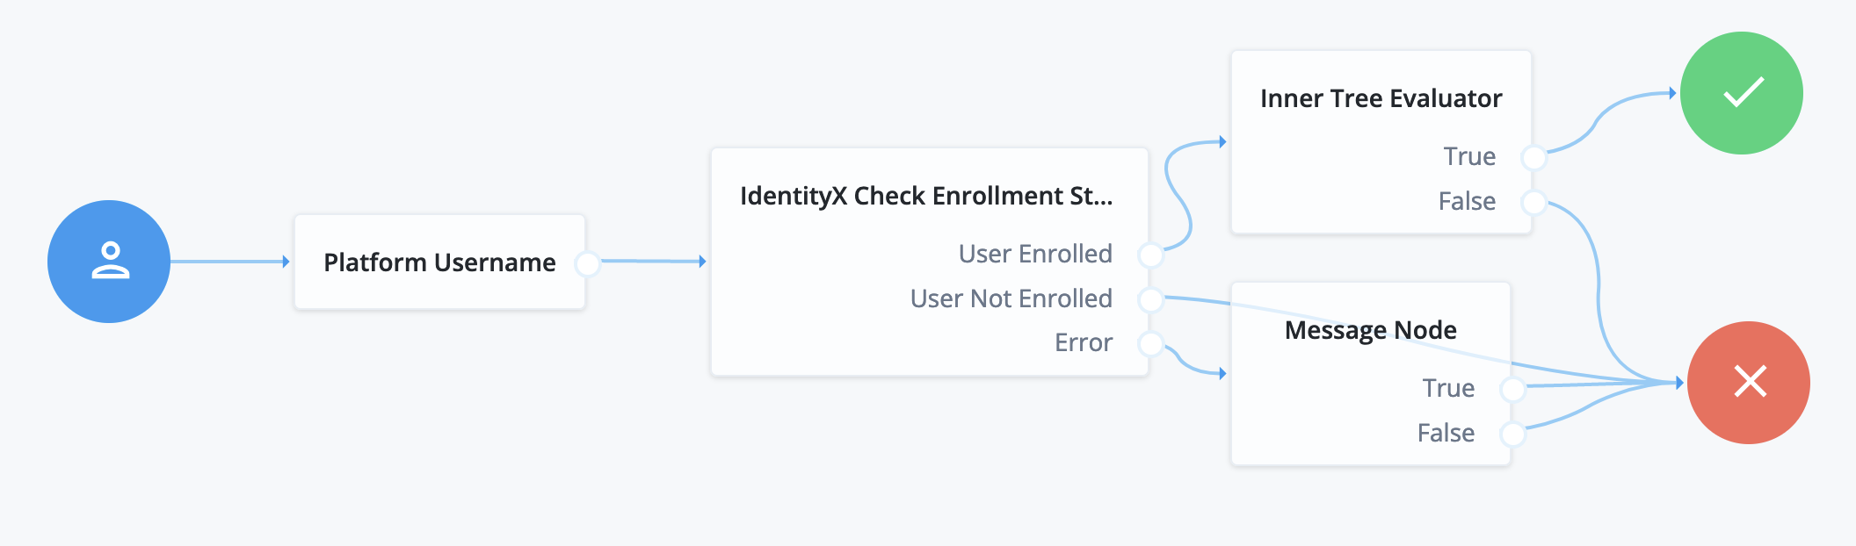Click the User Not Enrolled output connector
Screen dimensions: 1856x546
click(x=1150, y=299)
